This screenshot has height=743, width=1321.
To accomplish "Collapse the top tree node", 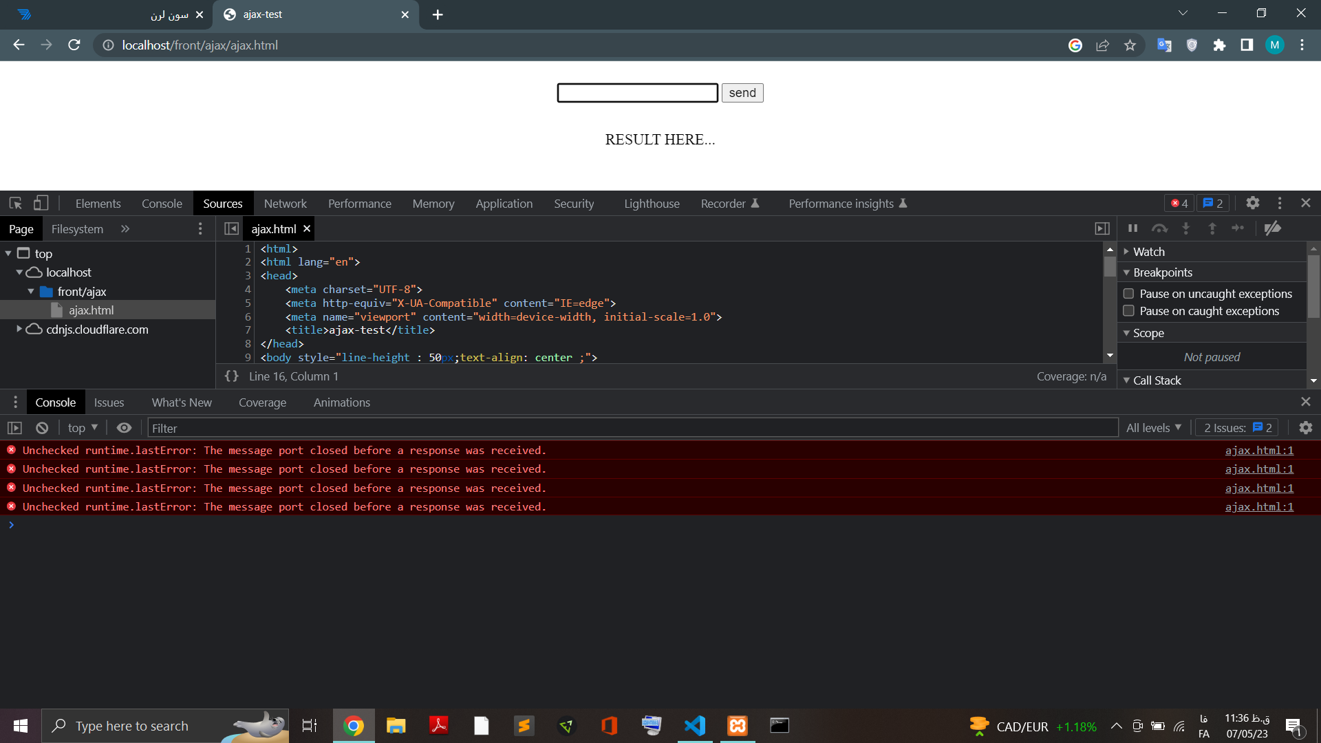I will [8, 254].
